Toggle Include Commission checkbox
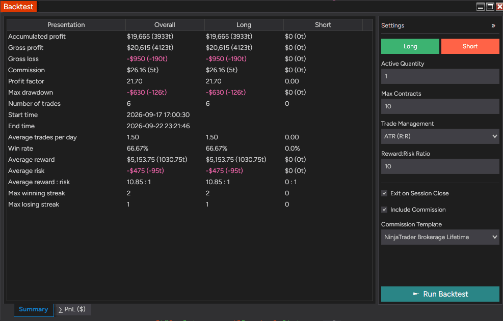The height and width of the screenshot is (321, 503). coord(384,210)
